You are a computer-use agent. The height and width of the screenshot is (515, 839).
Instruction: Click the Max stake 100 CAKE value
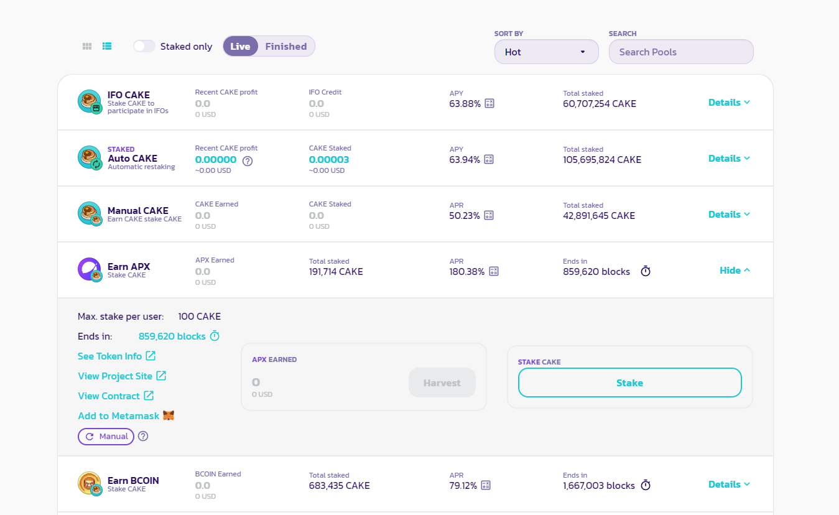(200, 317)
